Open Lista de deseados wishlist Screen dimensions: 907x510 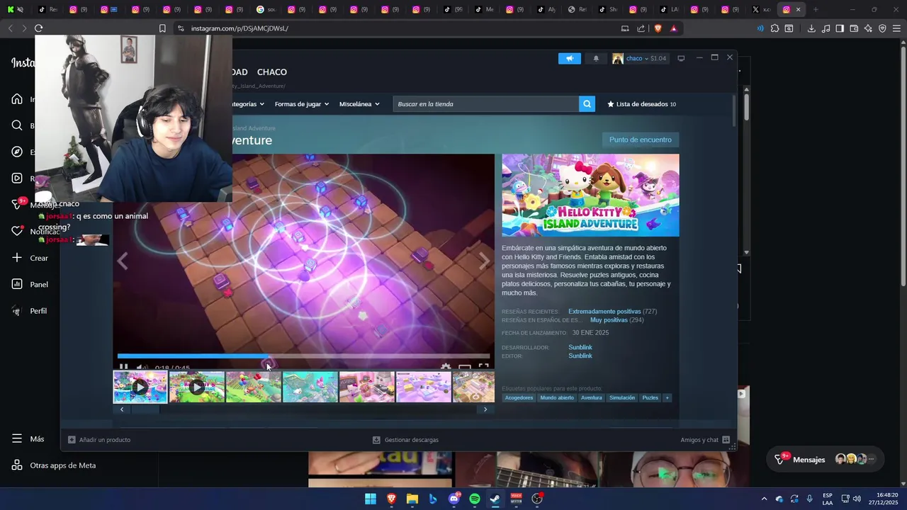[641, 104]
